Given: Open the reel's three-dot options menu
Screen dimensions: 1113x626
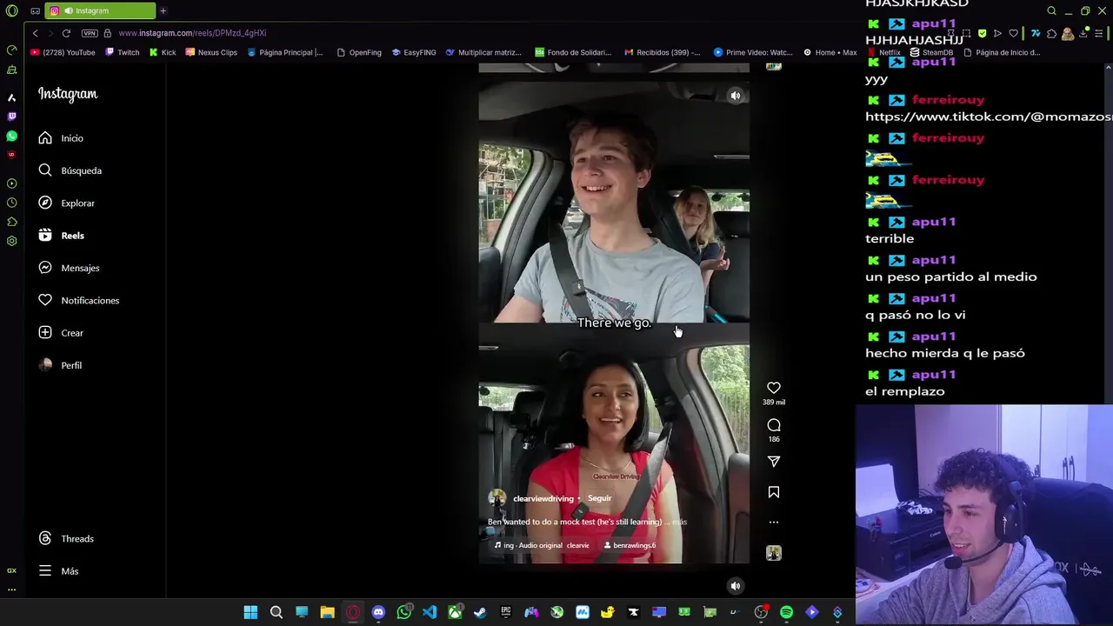Looking at the screenshot, I should tap(774, 523).
